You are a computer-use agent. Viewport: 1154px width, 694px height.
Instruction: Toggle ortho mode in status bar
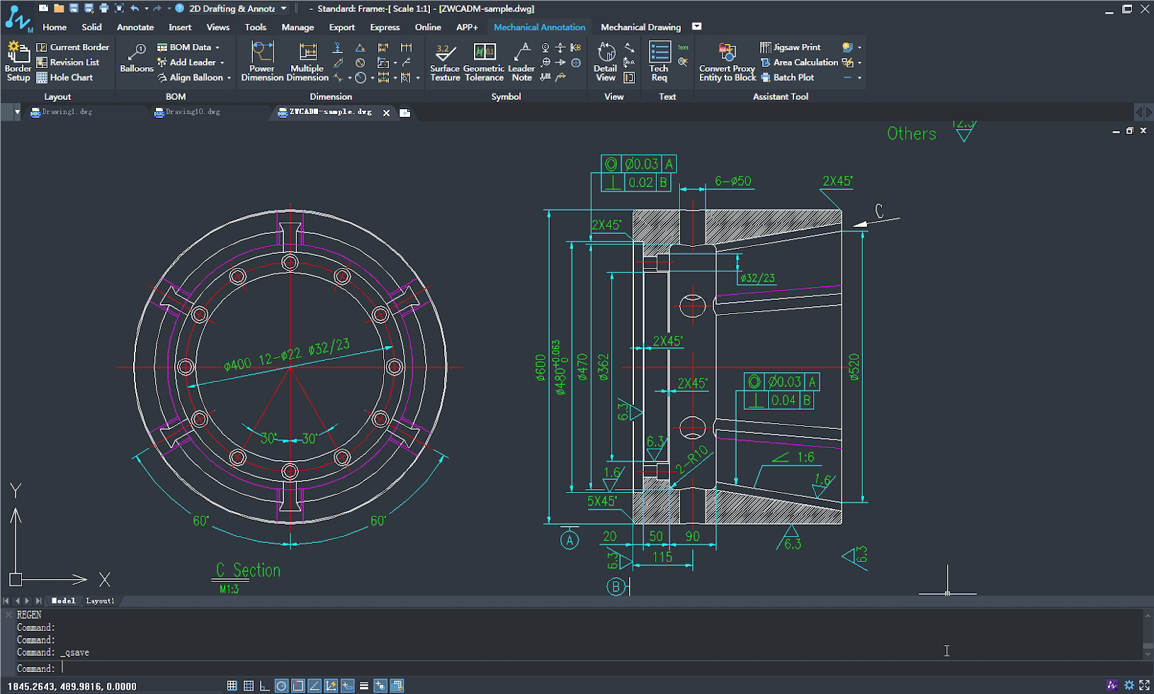(x=264, y=685)
